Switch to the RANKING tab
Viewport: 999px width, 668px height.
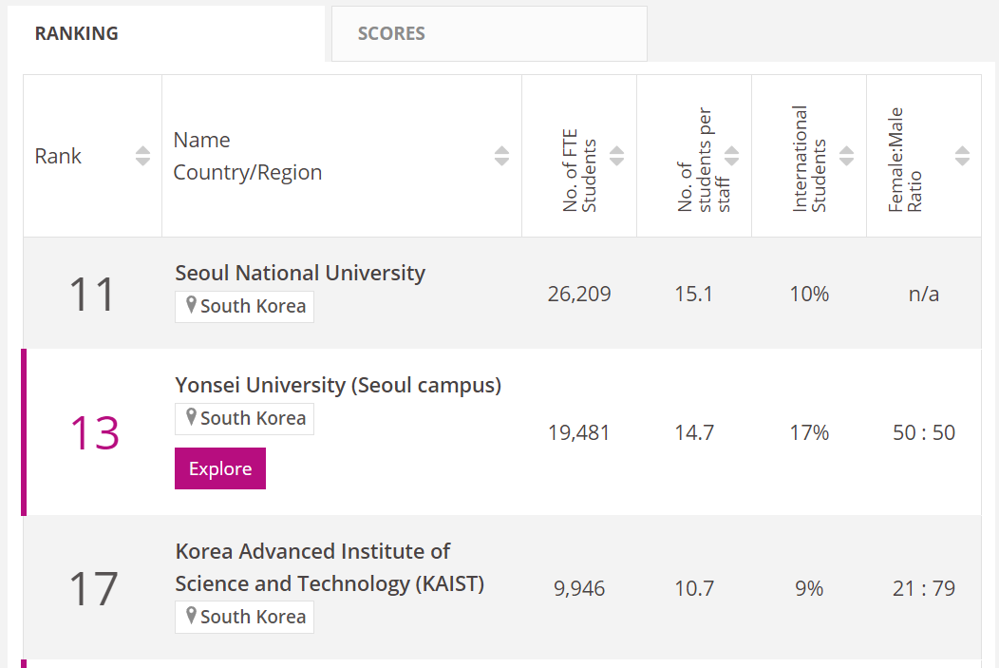166,34
